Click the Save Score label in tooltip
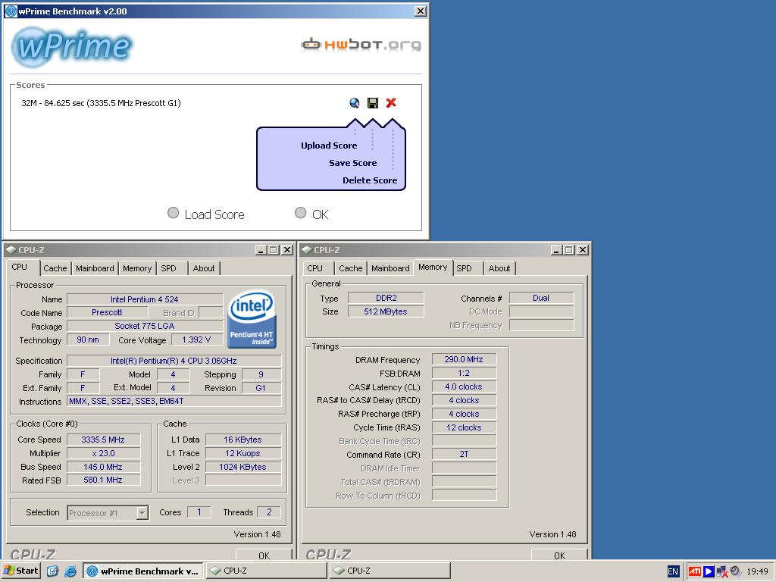776x582 pixels. [x=353, y=163]
